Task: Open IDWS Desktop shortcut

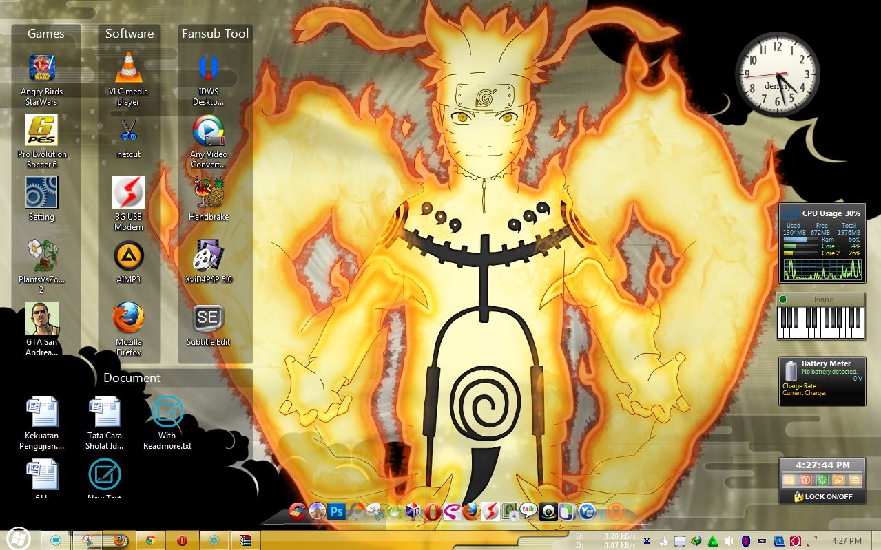Action: click(x=208, y=80)
